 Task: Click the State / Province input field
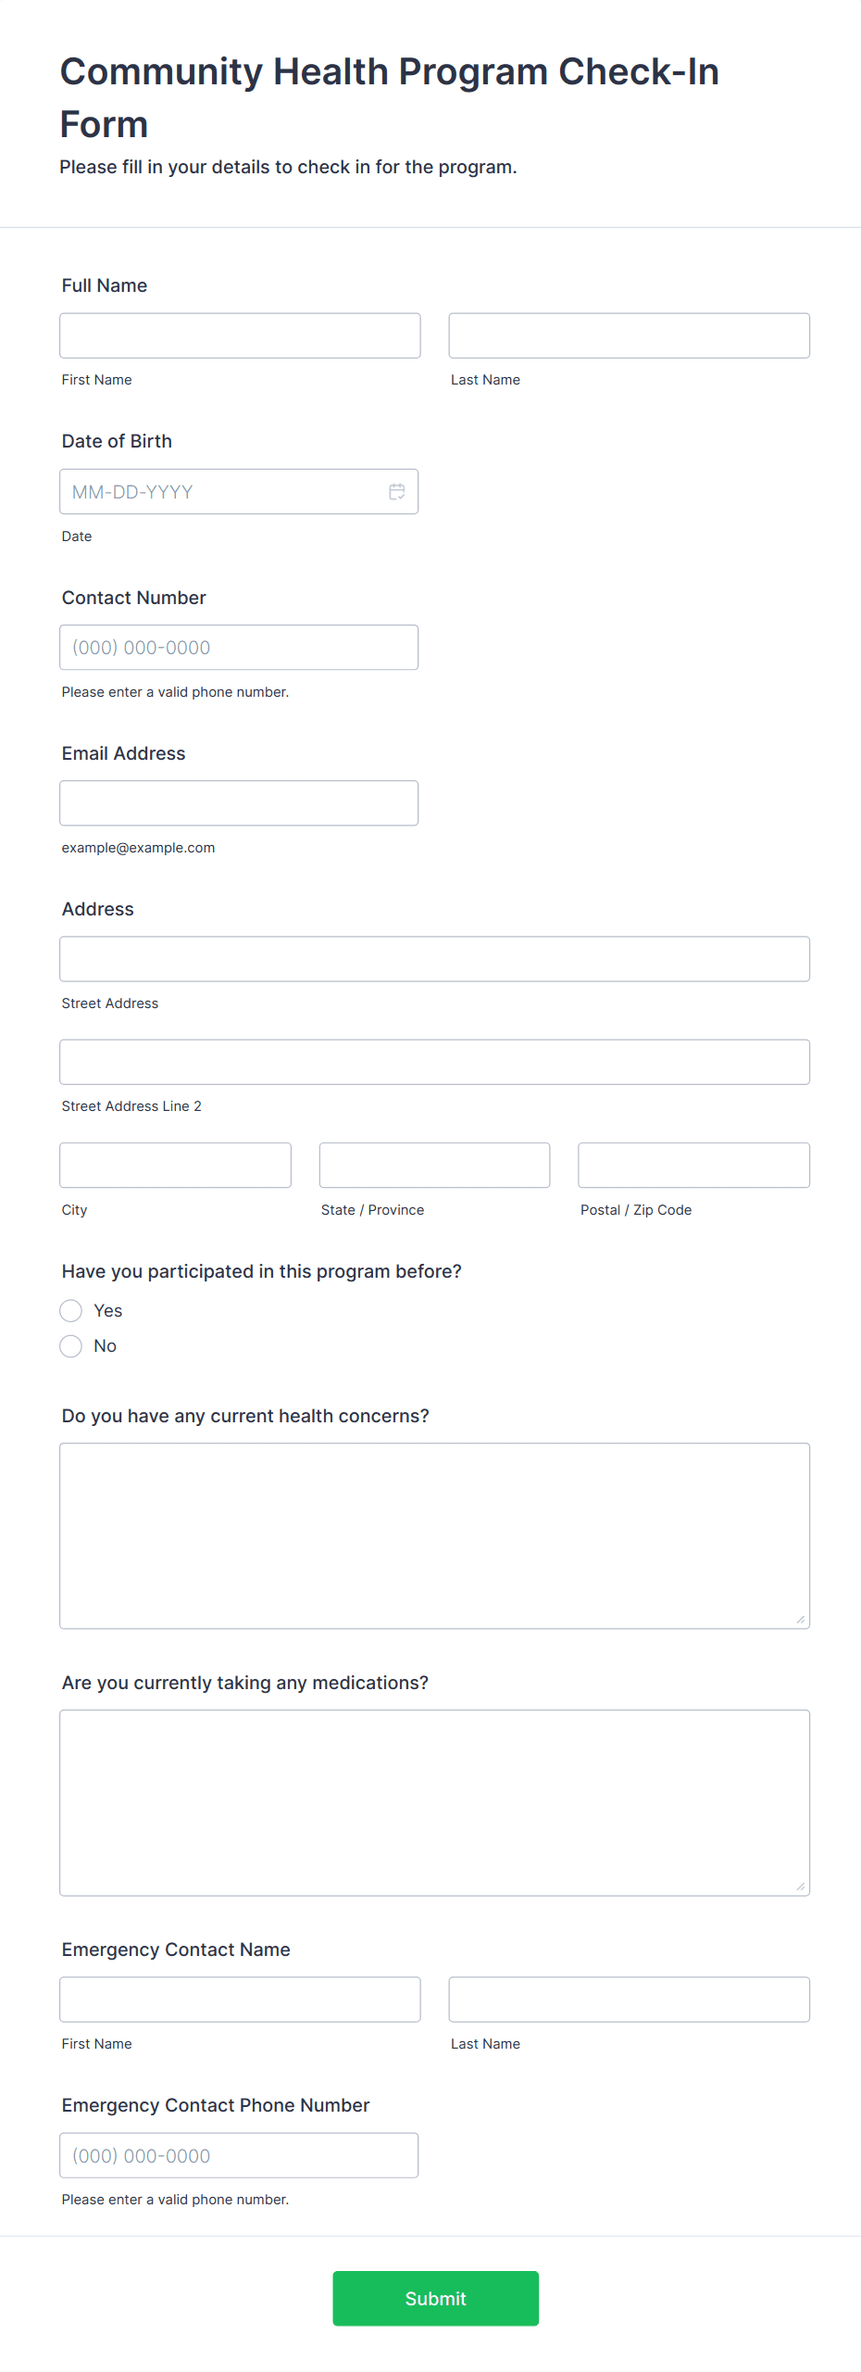[x=434, y=1165]
